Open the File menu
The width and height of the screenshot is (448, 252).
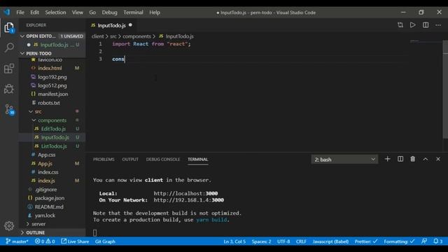click(20, 13)
